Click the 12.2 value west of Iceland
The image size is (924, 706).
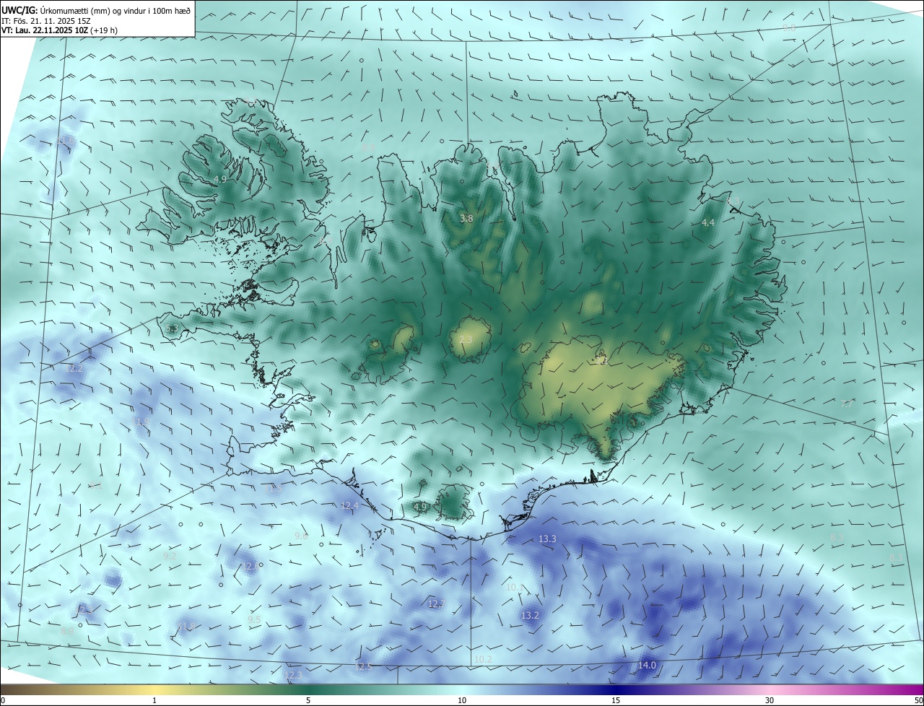(x=75, y=368)
